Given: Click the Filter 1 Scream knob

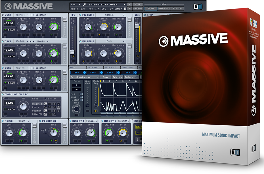Looking at the screenshot, I should [x=103, y=27].
